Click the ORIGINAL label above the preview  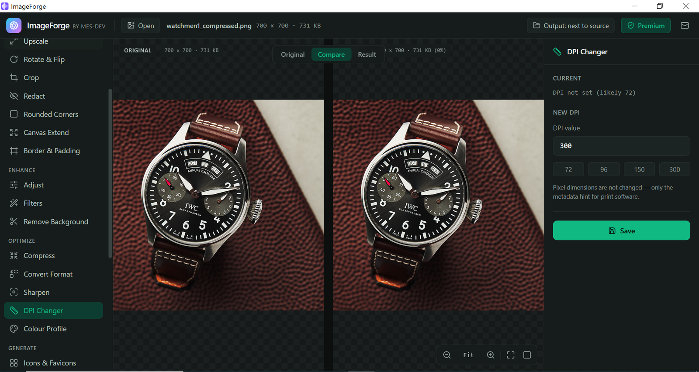(x=138, y=51)
